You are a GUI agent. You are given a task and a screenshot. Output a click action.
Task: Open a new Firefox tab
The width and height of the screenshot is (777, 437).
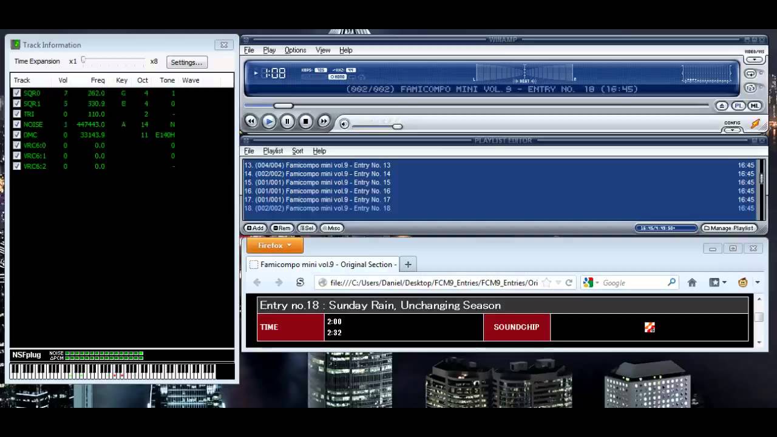408,264
